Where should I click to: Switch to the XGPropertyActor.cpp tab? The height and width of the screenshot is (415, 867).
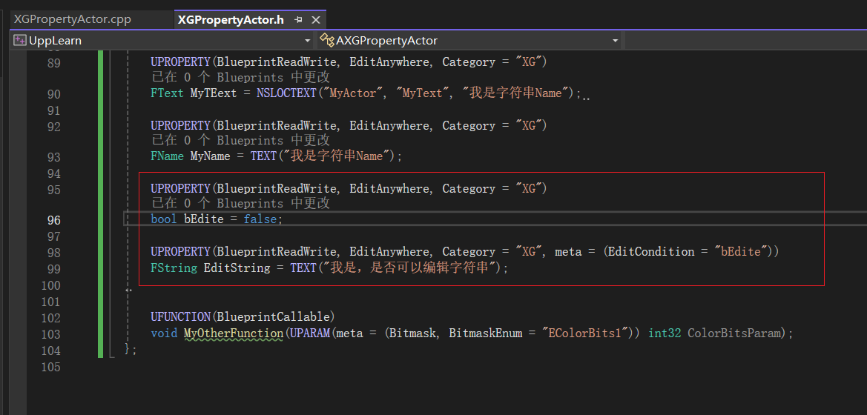[x=73, y=19]
